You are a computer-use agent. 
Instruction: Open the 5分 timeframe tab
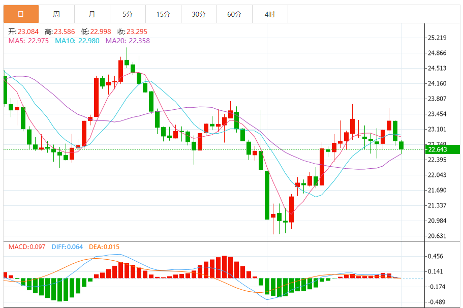[x=128, y=14]
